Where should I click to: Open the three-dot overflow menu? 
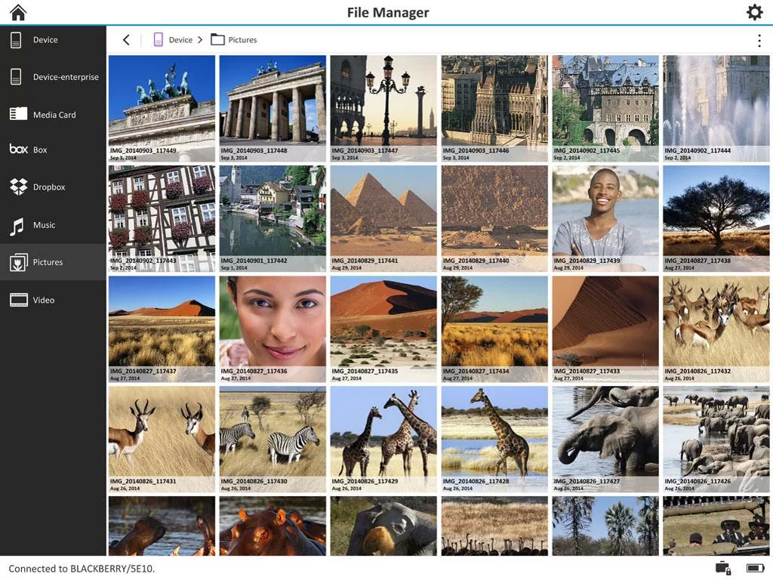click(759, 41)
